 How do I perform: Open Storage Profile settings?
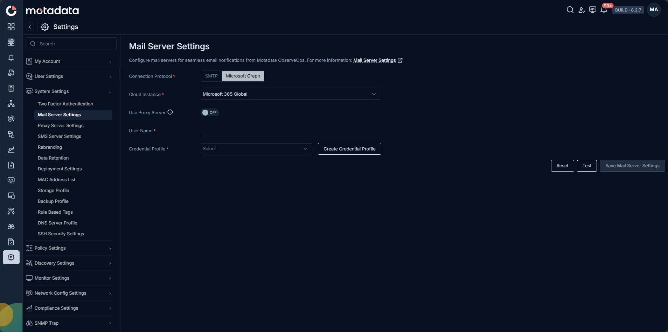[x=73, y=191]
